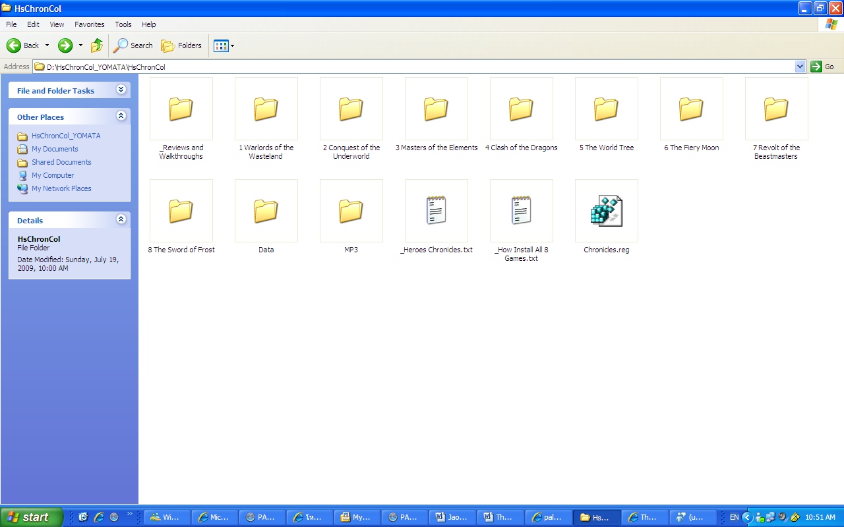Click the Go button

click(823, 67)
